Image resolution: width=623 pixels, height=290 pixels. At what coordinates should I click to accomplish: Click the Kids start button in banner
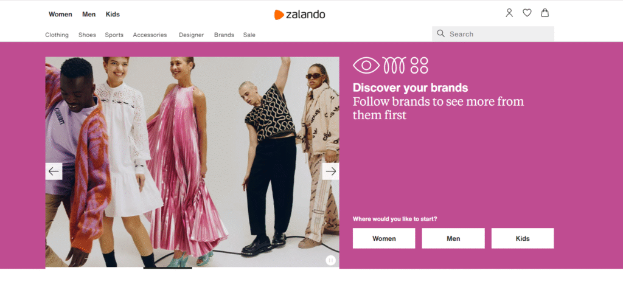point(523,238)
